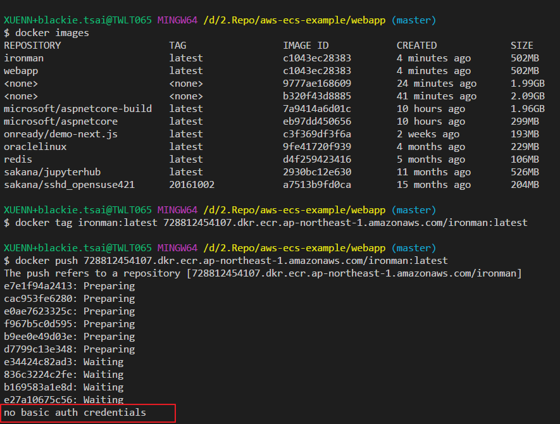Screen dimensions: 560x424
Task: Click the 'The push refers to a repository' line
Action: pos(263,273)
